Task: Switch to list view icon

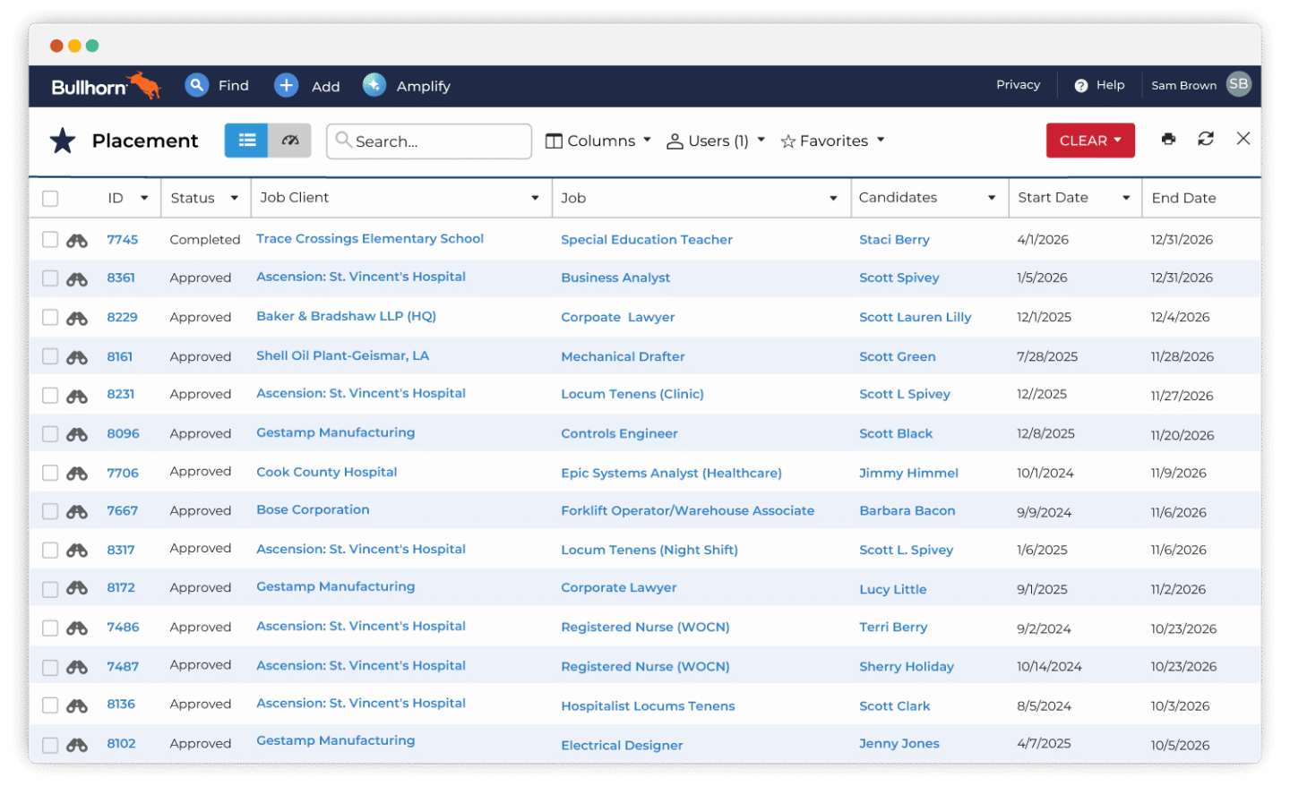Action: (x=246, y=141)
